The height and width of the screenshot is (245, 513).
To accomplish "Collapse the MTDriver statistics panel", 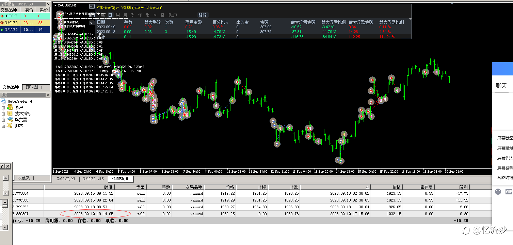I will (x=92, y=7).
